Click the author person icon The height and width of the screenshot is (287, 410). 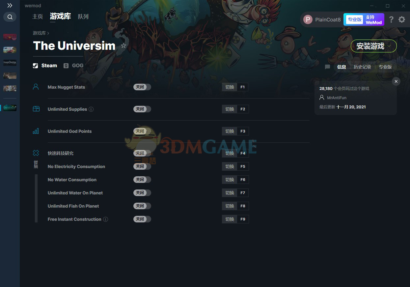click(x=322, y=98)
